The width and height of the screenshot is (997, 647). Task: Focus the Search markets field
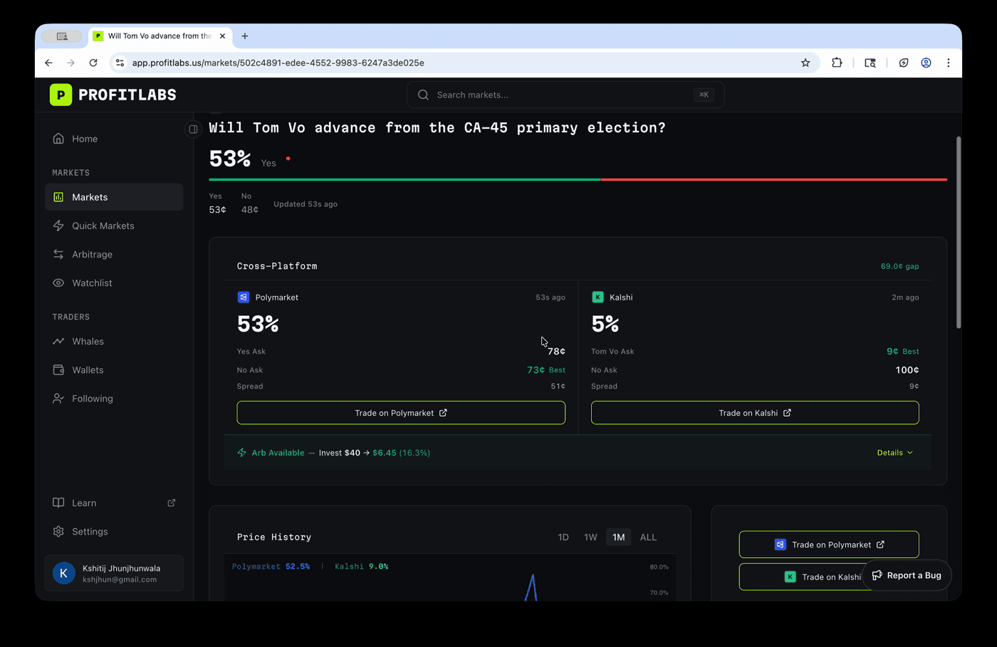click(565, 95)
